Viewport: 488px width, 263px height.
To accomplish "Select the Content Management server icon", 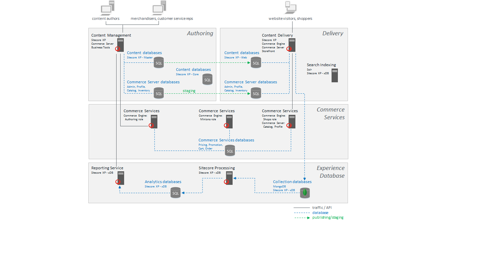I will tap(120, 45).
